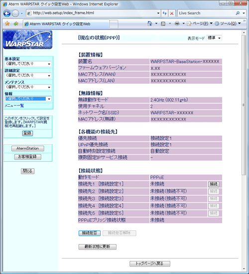Go back with the browser Back arrow
The image size is (249, 274).
[x=7, y=13]
